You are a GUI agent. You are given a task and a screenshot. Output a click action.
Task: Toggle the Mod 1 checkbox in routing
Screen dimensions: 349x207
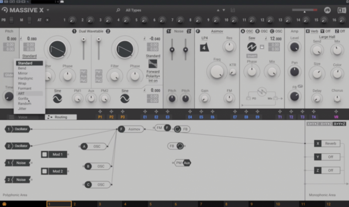(44, 154)
